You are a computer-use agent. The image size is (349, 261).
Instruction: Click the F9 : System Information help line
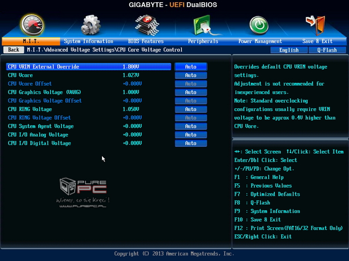(x=267, y=212)
